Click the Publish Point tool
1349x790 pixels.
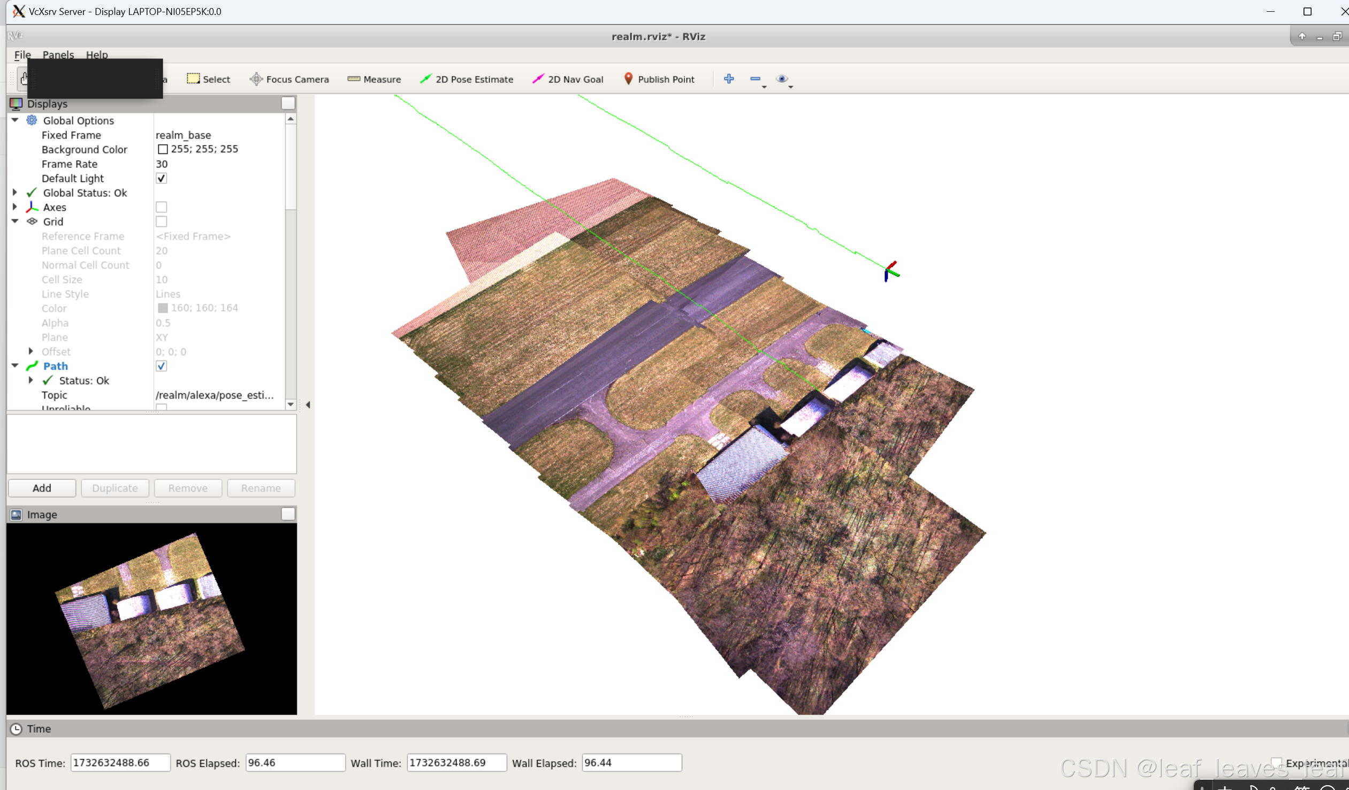click(x=659, y=79)
